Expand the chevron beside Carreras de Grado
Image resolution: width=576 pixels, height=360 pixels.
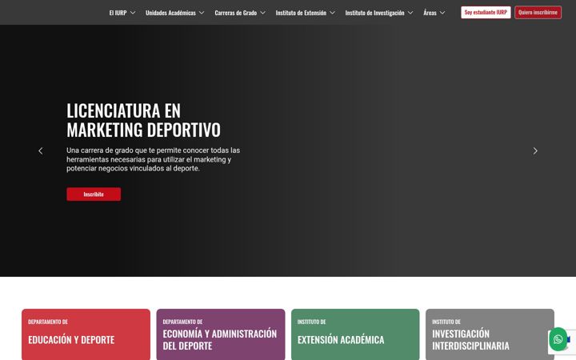pos(262,13)
